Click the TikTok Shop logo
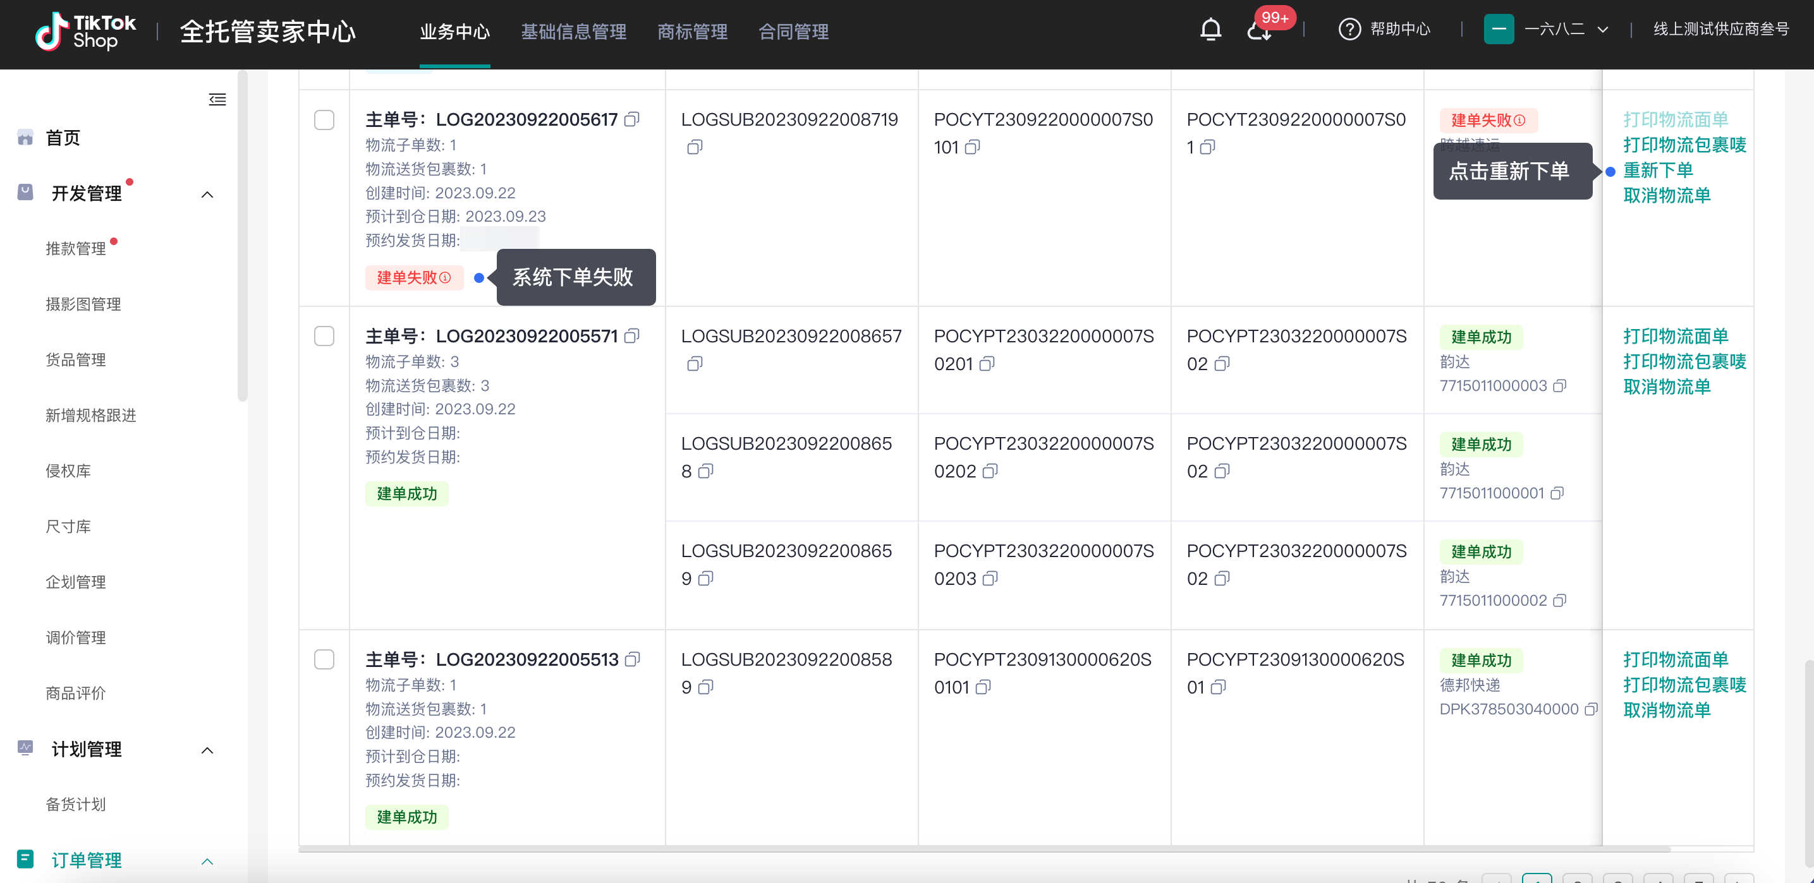The image size is (1814, 883). (x=85, y=32)
